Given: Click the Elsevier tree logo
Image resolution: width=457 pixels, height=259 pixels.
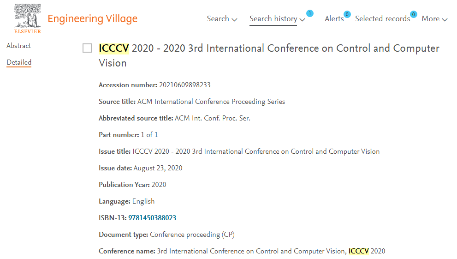Looking at the screenshot, I should (x=28, y=18).
